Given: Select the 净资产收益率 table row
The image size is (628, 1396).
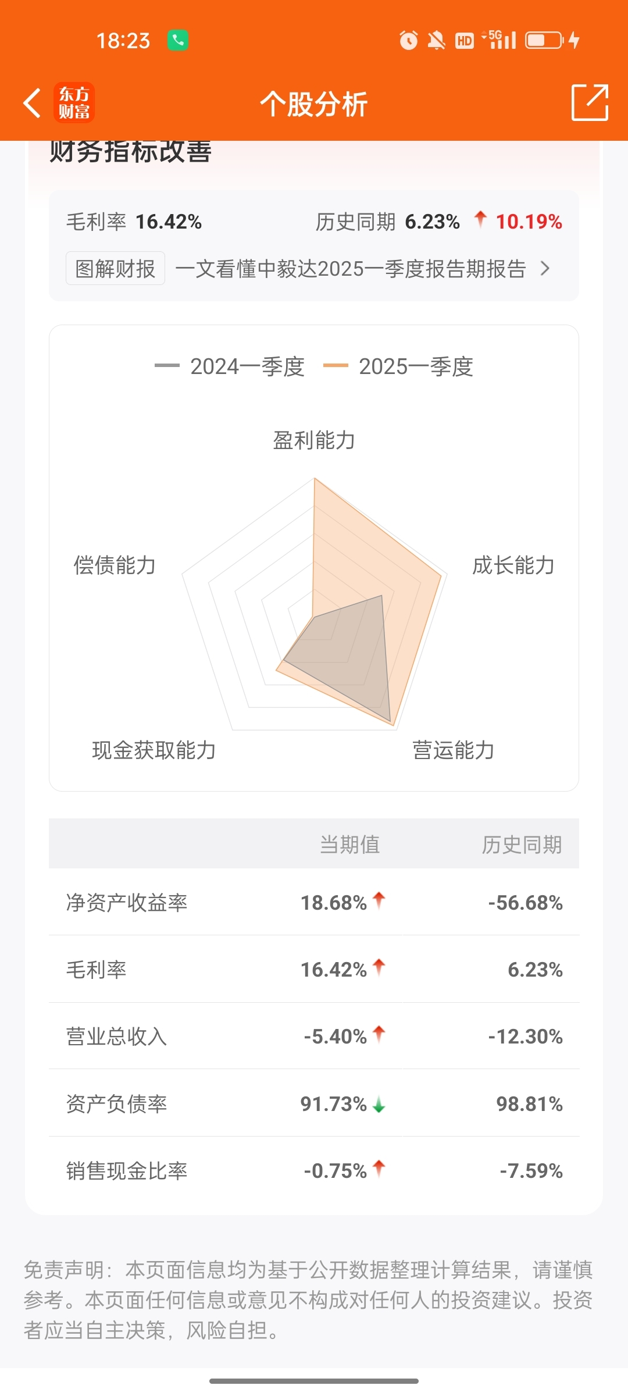Looking at the screenshot, I should [314, 902].
